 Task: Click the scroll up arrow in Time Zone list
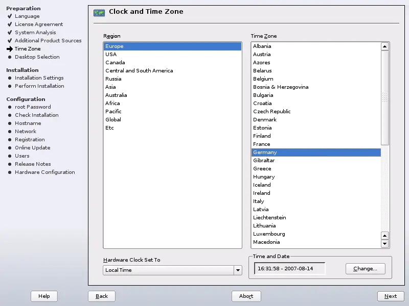click(385, 46)
